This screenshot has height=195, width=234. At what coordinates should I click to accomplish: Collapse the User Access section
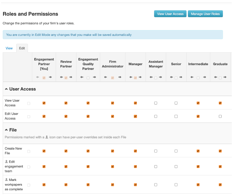(6, 89)
